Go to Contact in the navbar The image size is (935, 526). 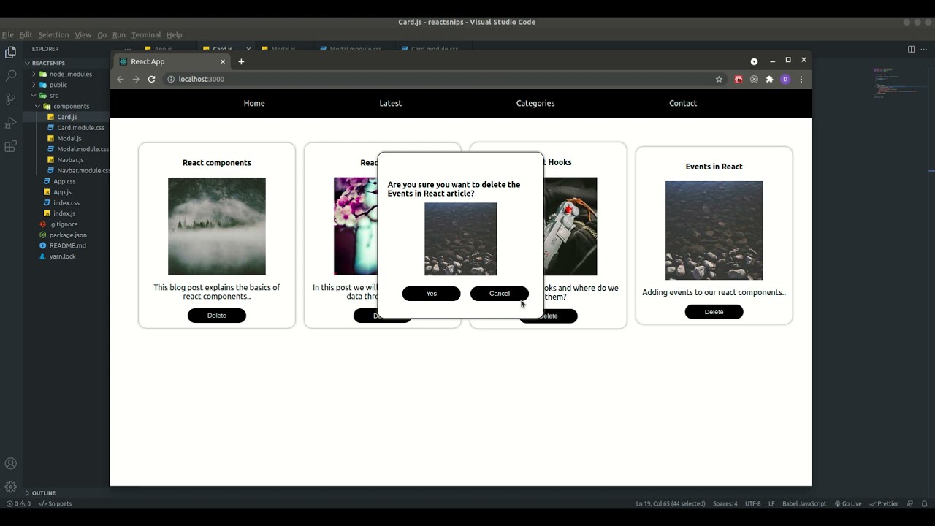(683, 103)
